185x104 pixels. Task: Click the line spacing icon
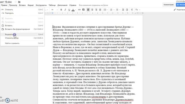pyautogui.click(x=105, y=10)
